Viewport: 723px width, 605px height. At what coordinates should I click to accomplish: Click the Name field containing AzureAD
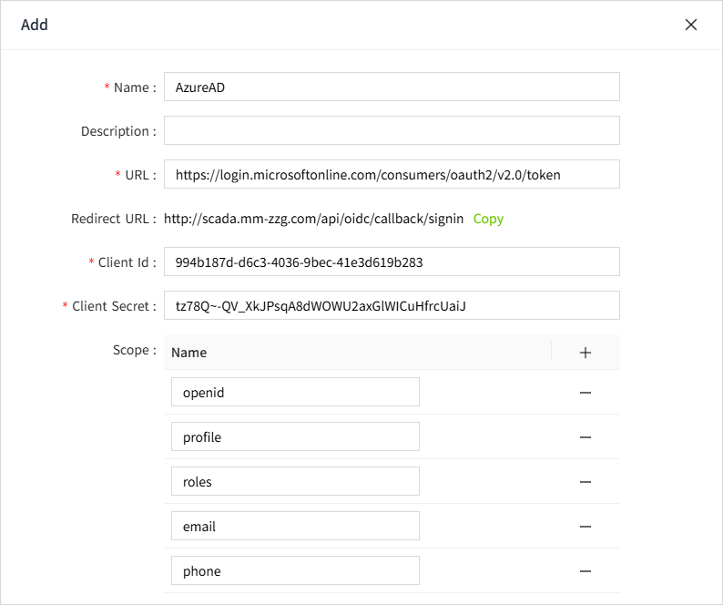click(392, 87)
